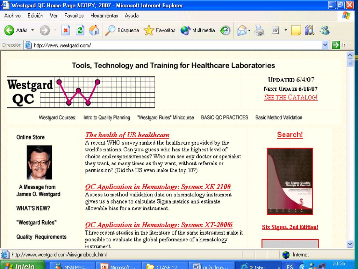Screen dimensions: 358x269
Task: Print the page with printer icon
Action: coord(259,30)
